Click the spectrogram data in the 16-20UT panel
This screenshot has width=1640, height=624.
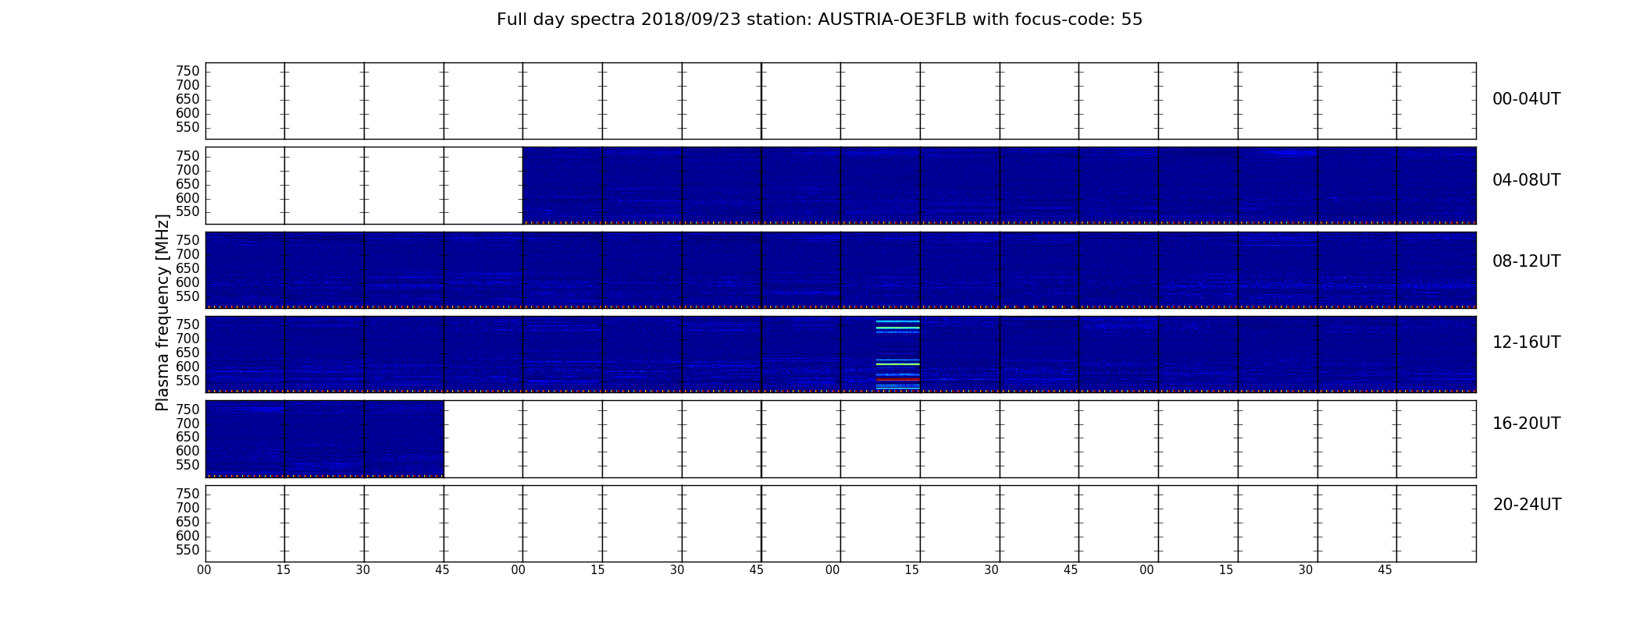[324, 438]
